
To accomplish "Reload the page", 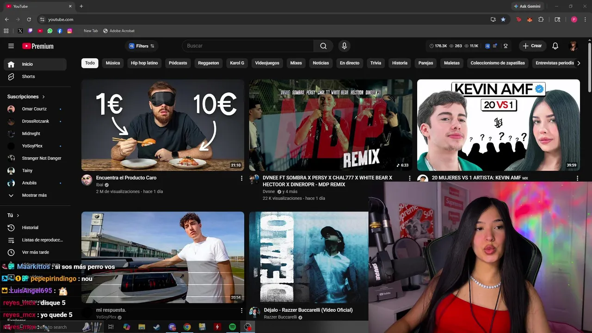I will click(29, 19).
